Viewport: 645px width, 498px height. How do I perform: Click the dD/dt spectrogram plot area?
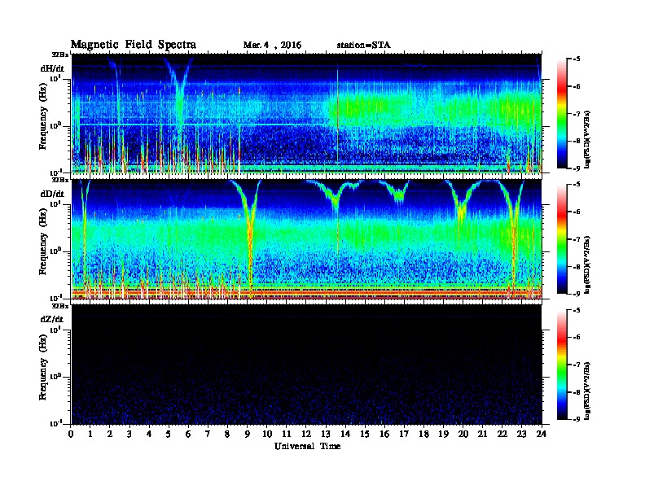306,239
